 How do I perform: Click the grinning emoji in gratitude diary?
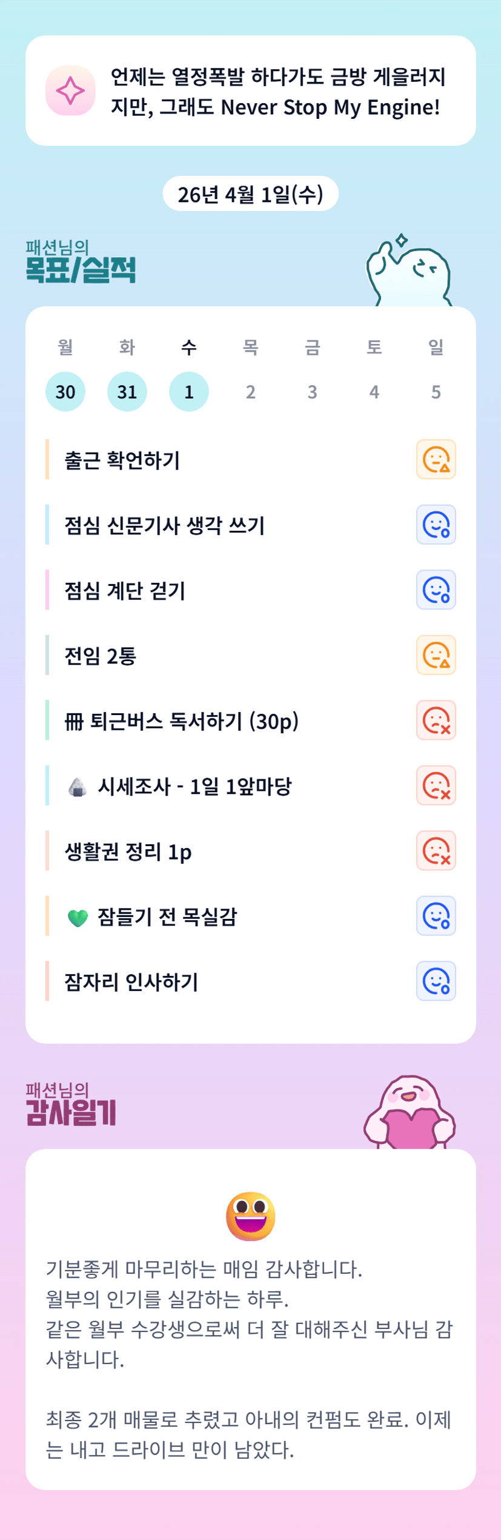pos(250,1216)
